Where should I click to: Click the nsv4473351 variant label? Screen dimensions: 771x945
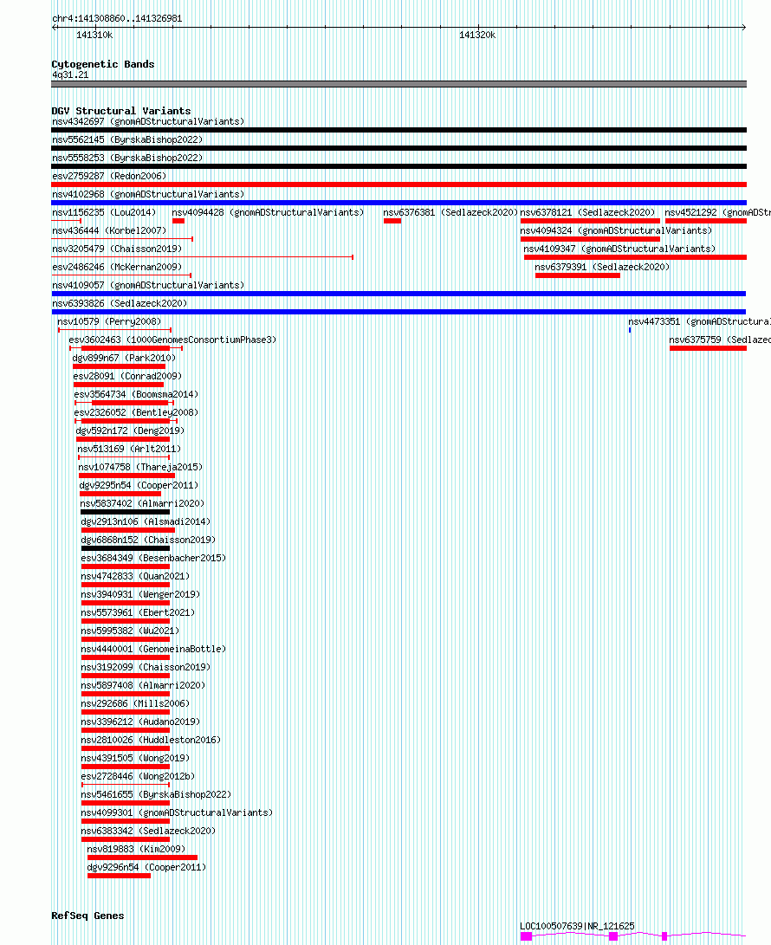tap(699, 322)
